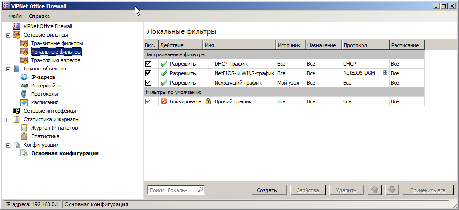Click green checkmark icon in DHCP-трафик row
The width and height of the screenshot is (459, 210).
click(164, 64)
